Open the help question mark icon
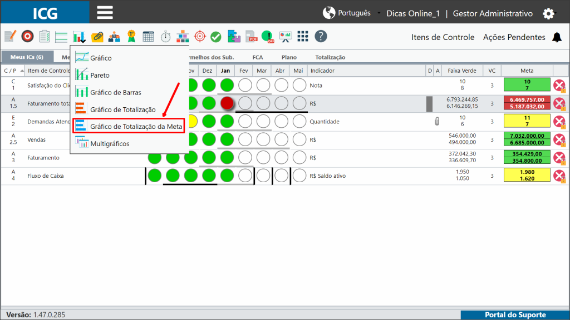Image resolution: width=570 pixels, height=320 pixels. tap(321, 36)
